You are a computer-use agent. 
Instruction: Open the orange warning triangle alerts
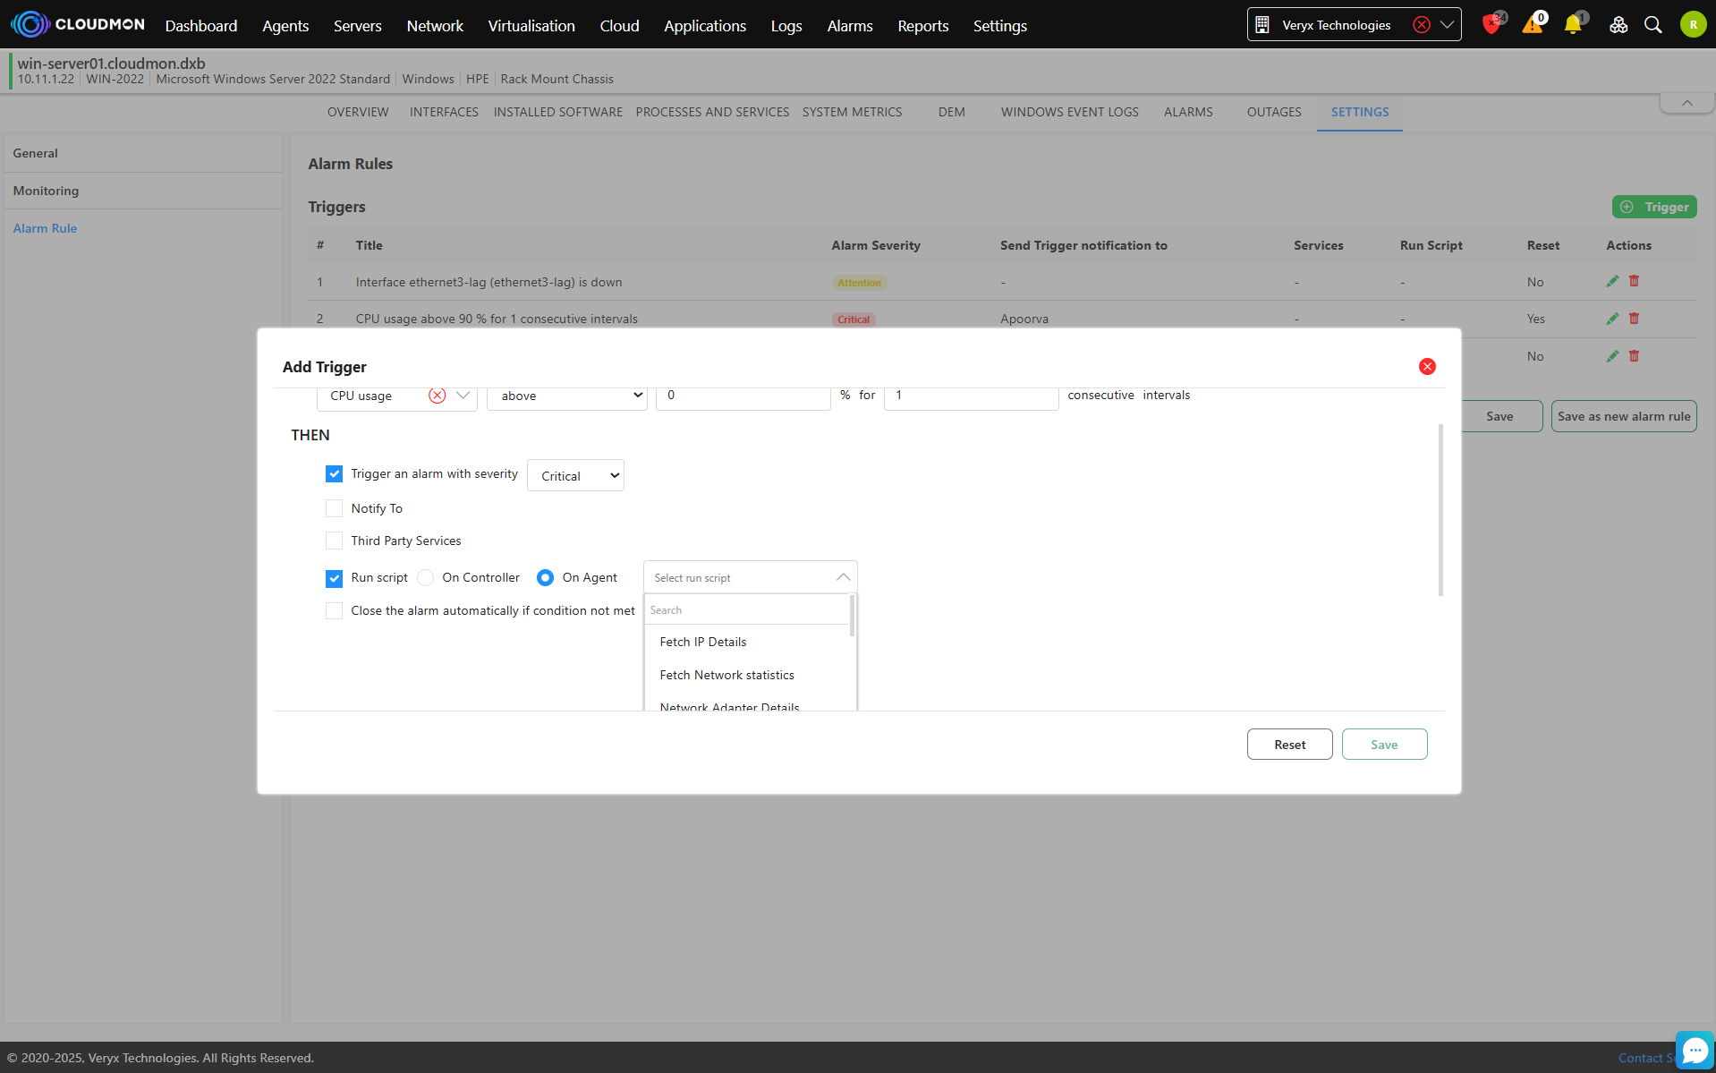[1532, 25]
